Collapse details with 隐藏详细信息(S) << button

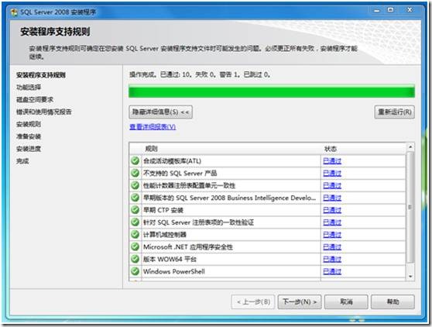pyautogui.click(x=160, y=112)
